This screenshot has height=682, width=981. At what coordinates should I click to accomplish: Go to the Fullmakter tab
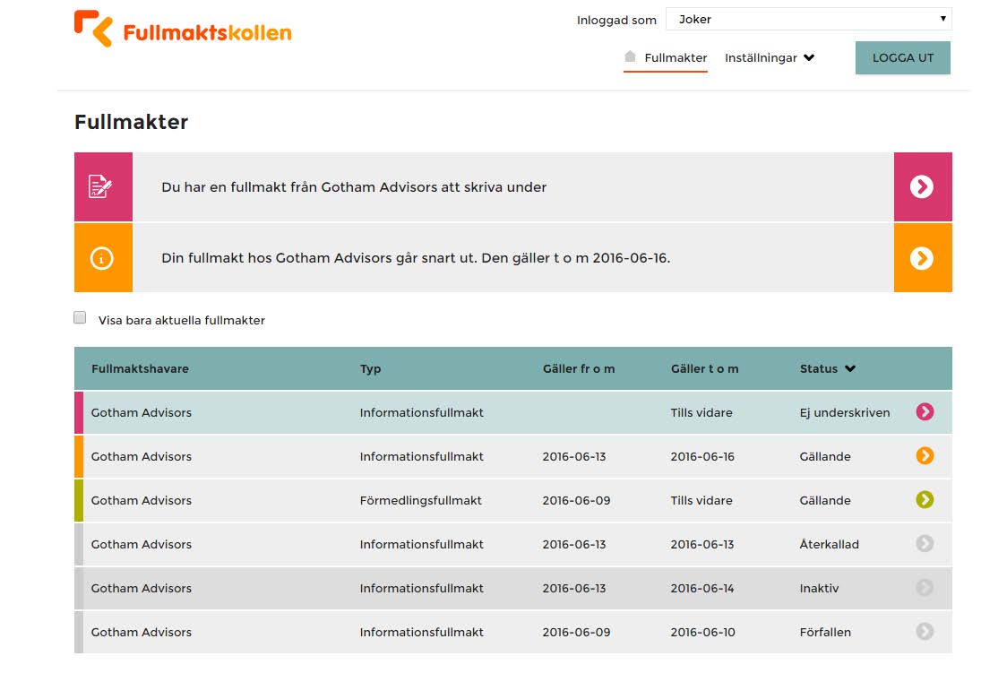(x=676, y=57)
